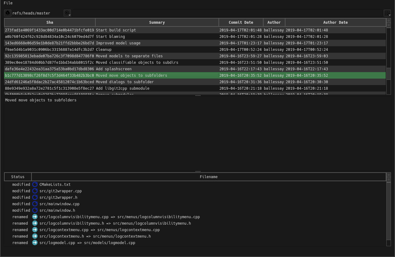Click renamed arrow icon for logmodel.cpp
Screen dimensions: 395x257
[35, 243]
